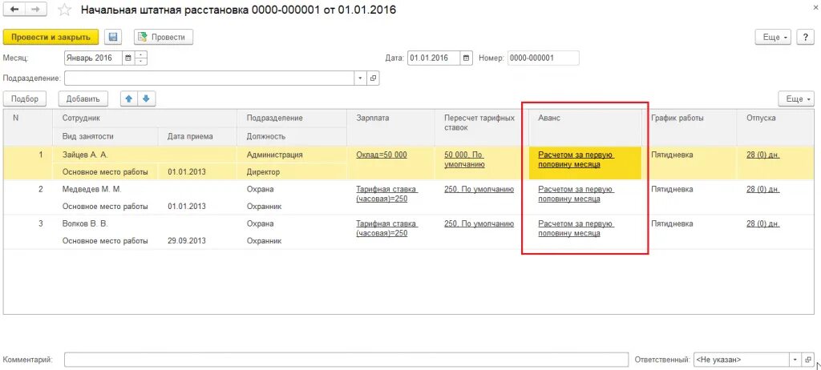This screenshot has width=821, height=370.
Task: Open Зайцев's 28 (0) дн. vacation link
Action: coord(763,155)
